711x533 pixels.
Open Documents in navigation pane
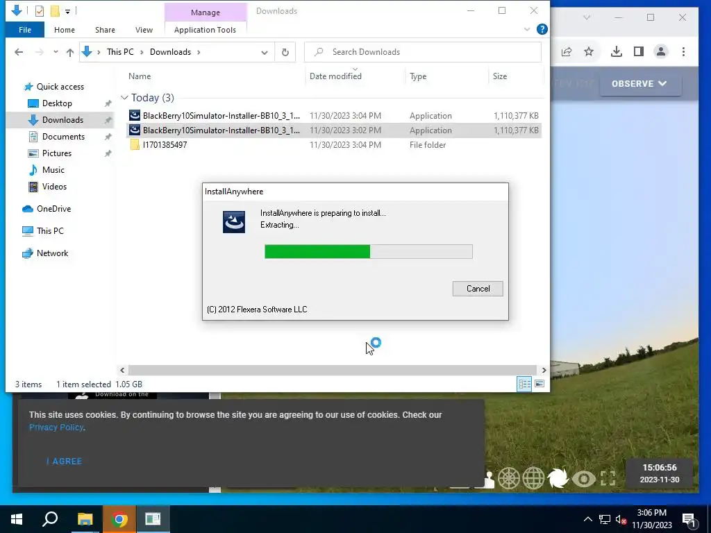pyautogui.click(x=63, y=137)
